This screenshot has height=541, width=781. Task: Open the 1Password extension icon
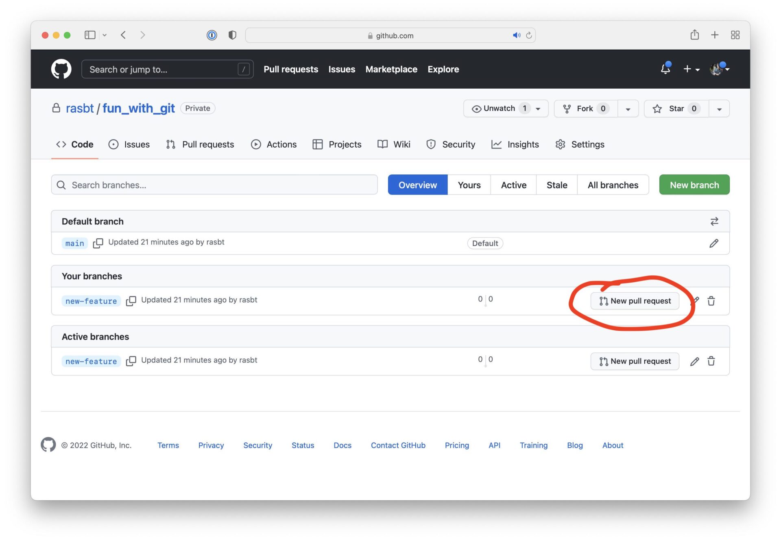212,35
